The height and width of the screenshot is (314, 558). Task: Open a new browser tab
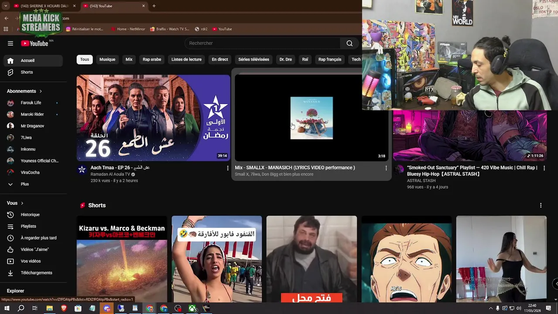point(154,6)
